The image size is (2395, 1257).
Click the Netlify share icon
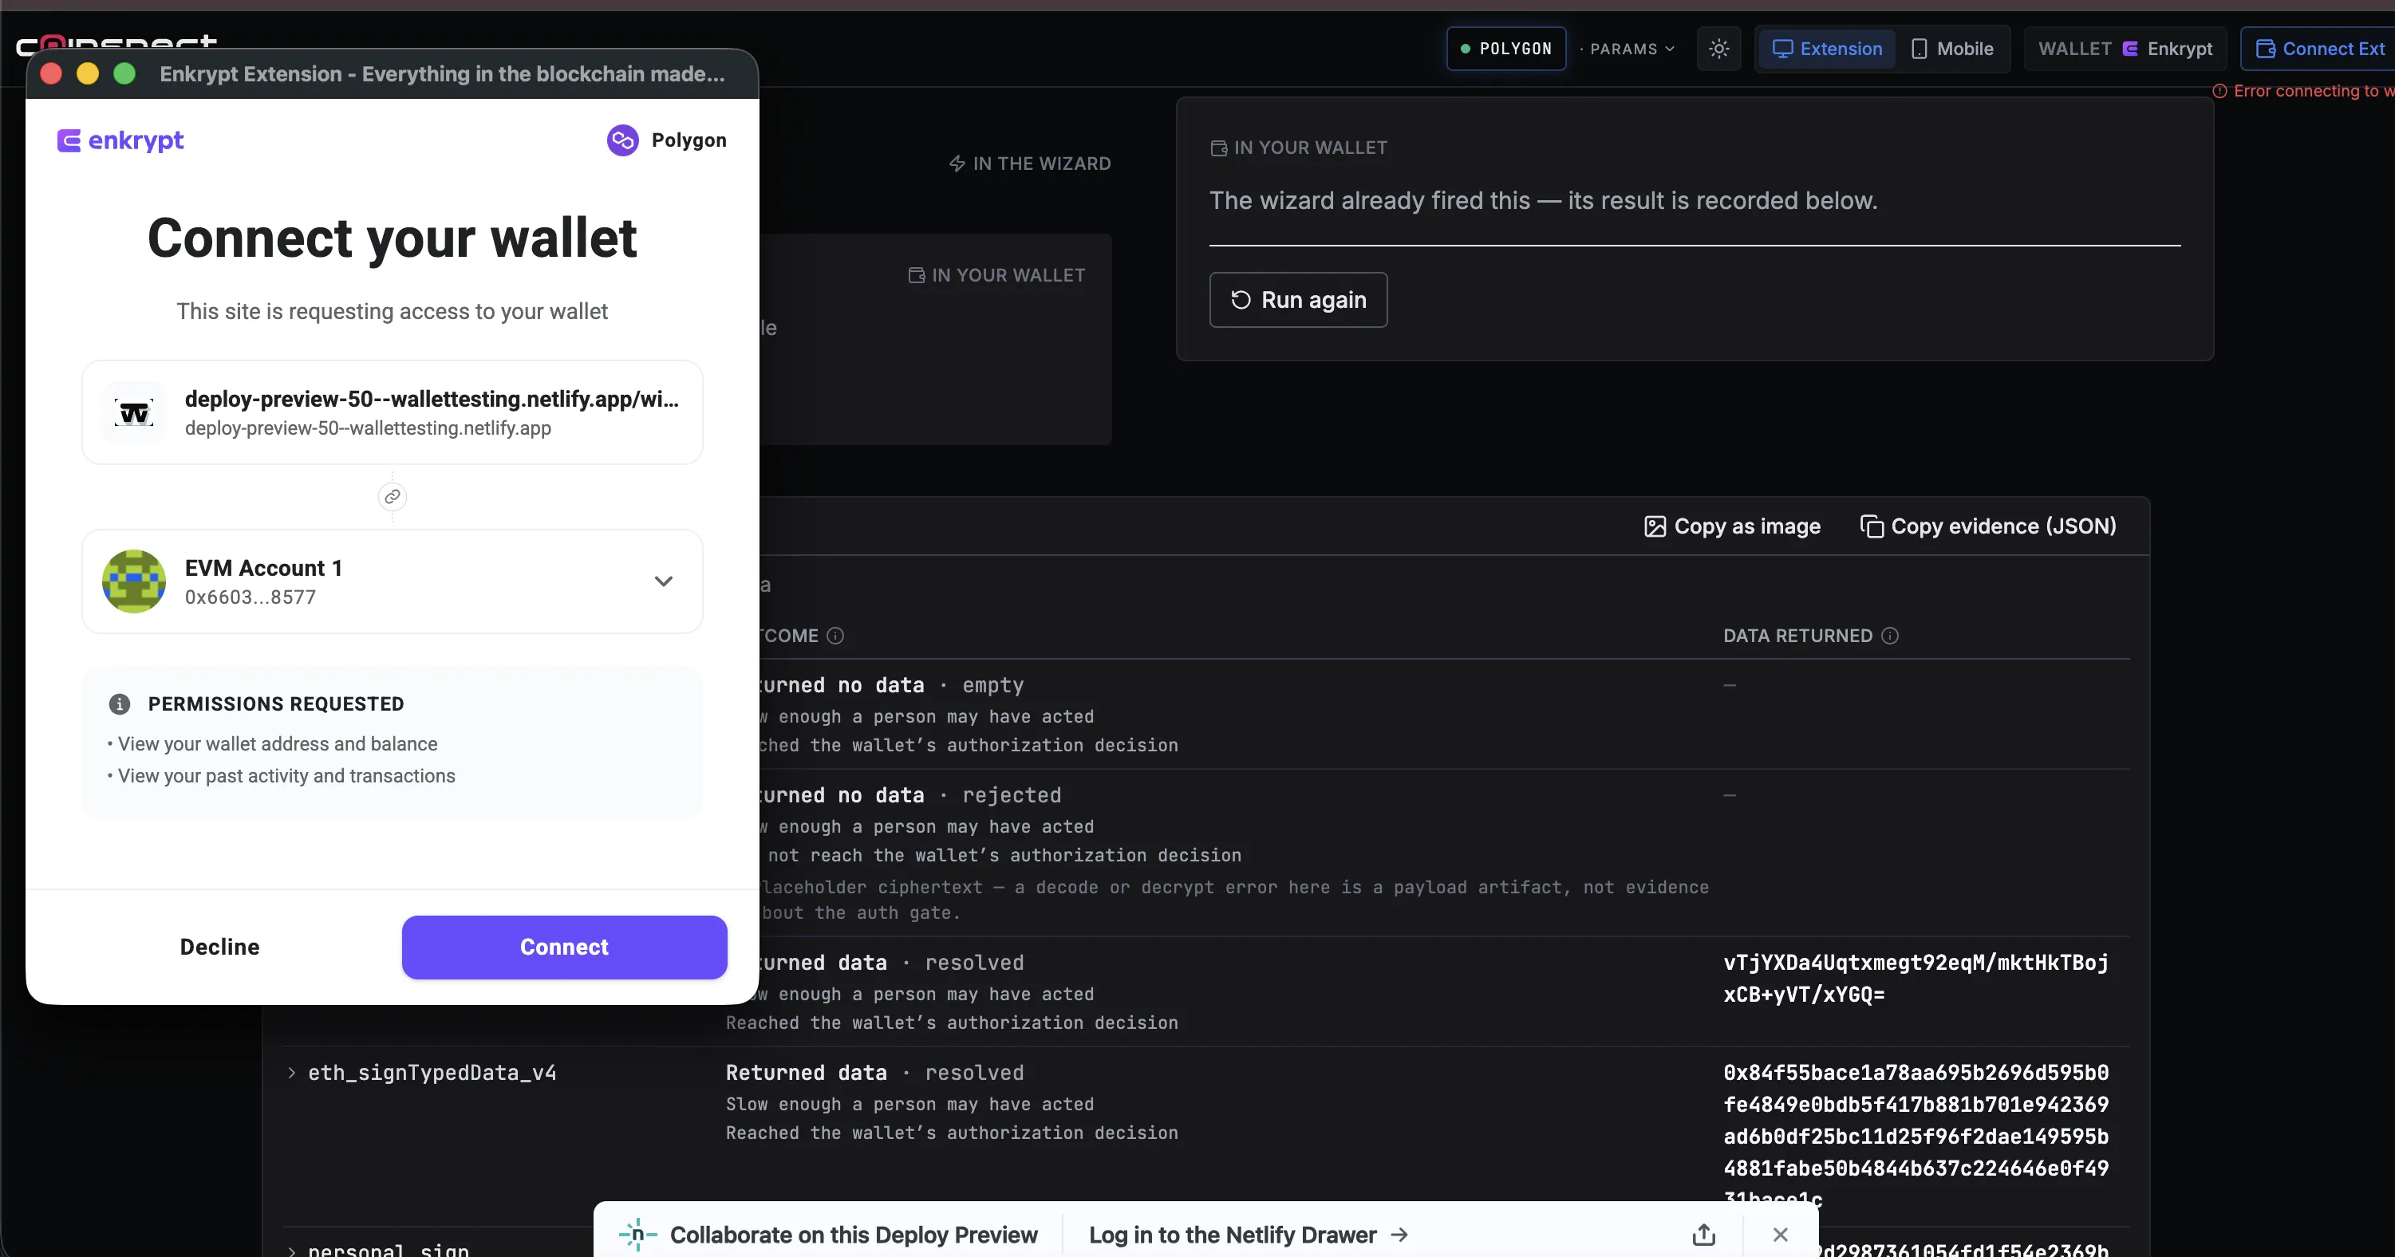pyautogui.click(x=1703, y=1235)
